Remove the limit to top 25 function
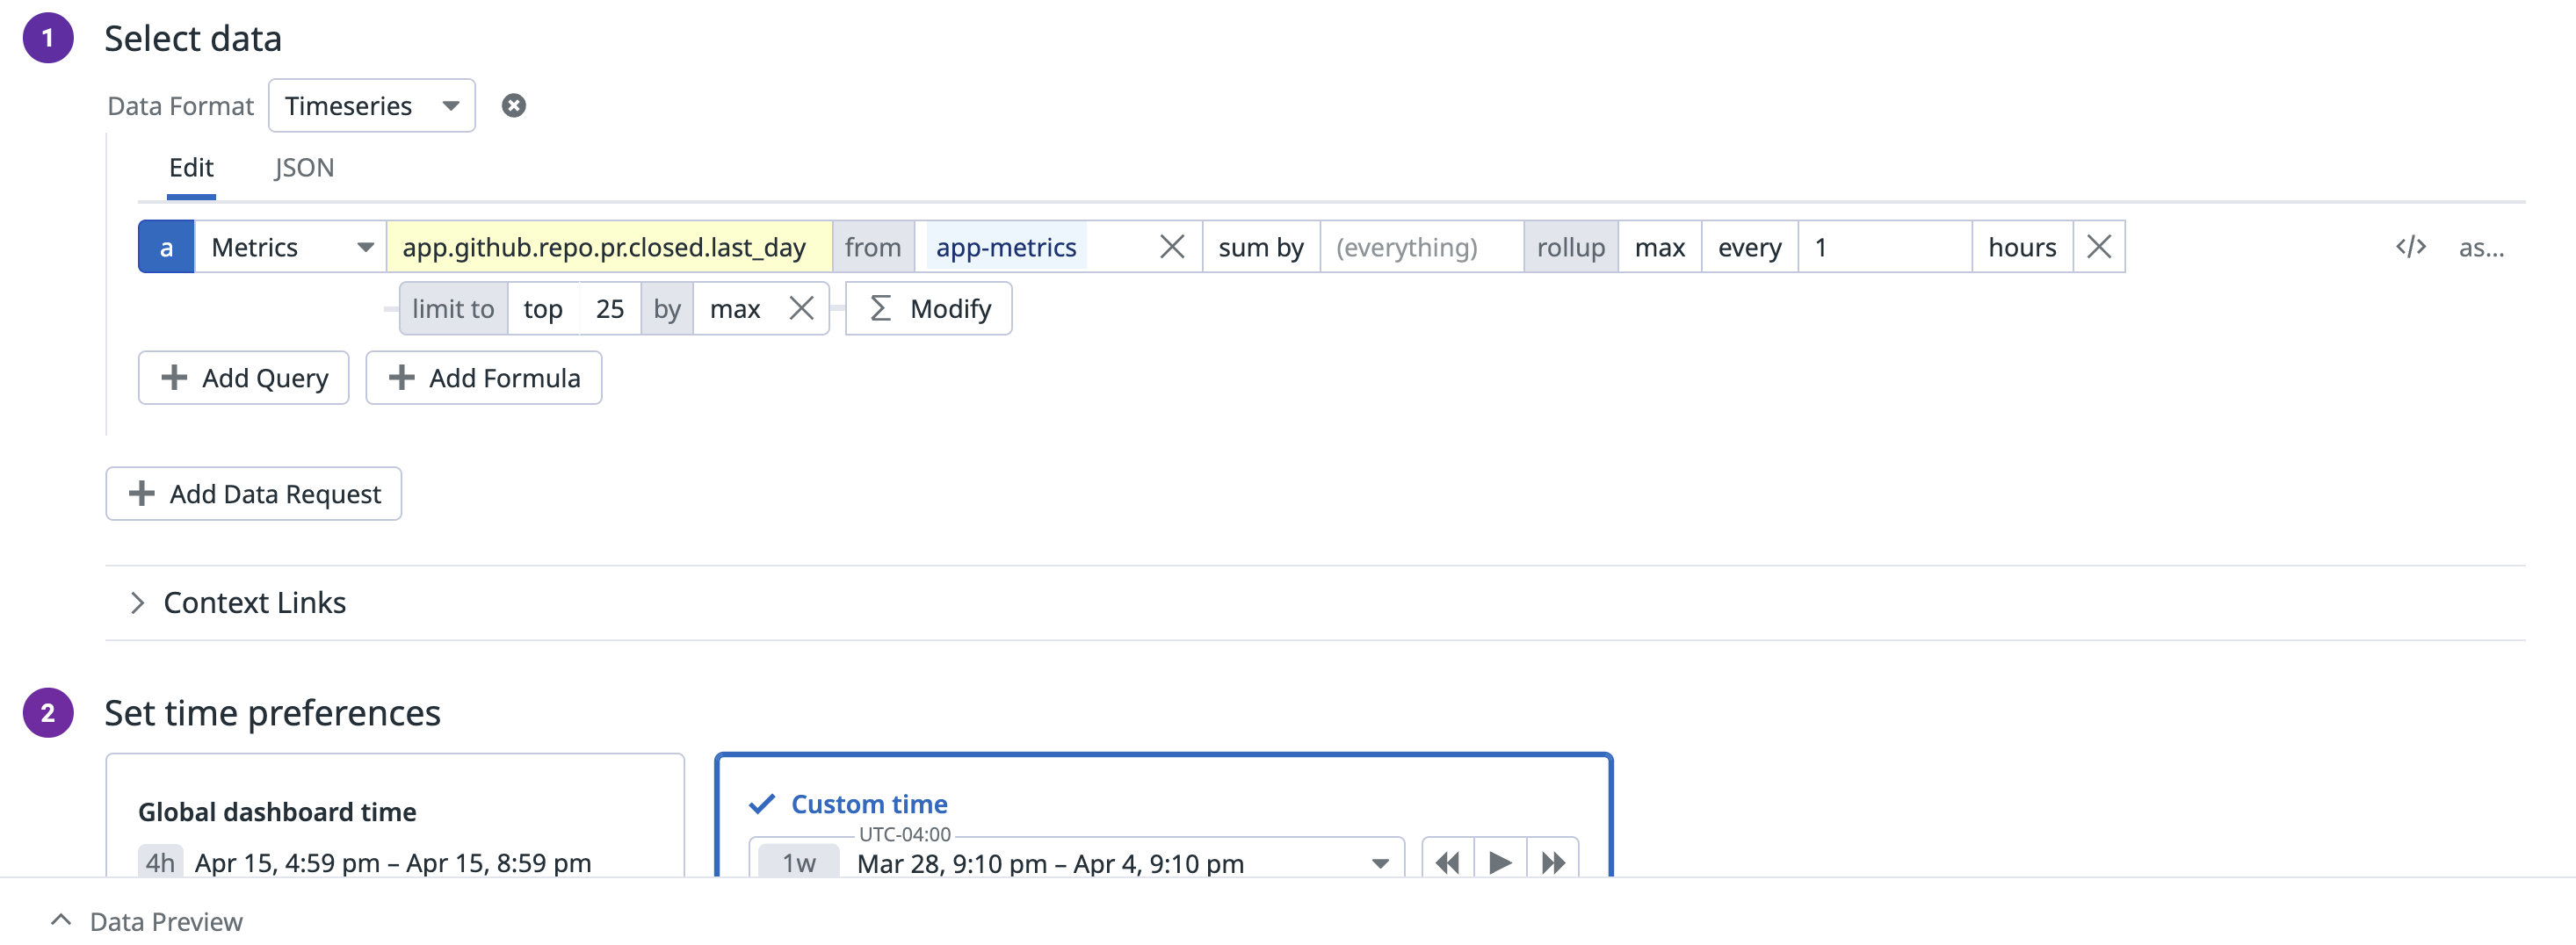Screen dimensions: 2576x945 click(x=801, y=309)
